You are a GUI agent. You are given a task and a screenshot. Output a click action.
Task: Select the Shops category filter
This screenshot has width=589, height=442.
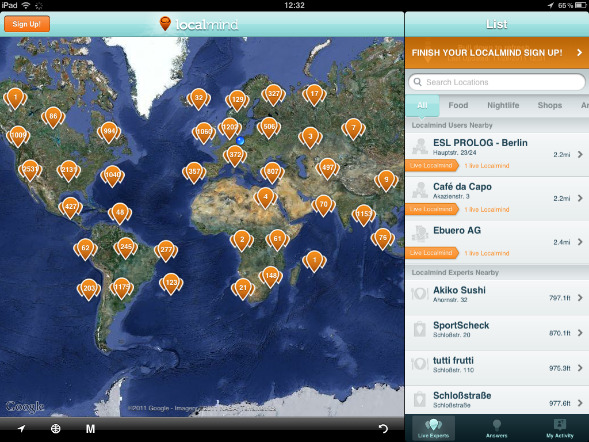[x=549, y=105]
